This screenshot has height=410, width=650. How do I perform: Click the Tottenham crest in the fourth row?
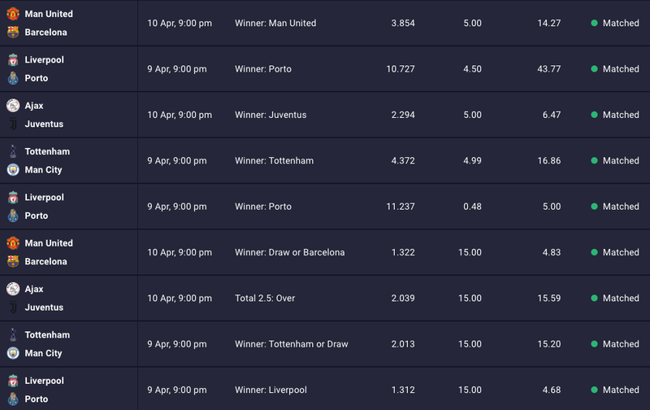click(13, 151)
